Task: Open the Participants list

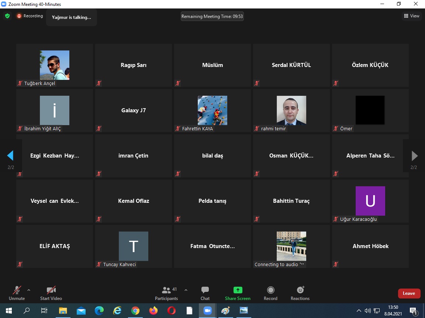Action: (x=166, y=293)
